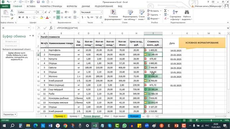Toggle Italic (К) formatting
Viewport: 230px width, 129px height.
point(23,18)
